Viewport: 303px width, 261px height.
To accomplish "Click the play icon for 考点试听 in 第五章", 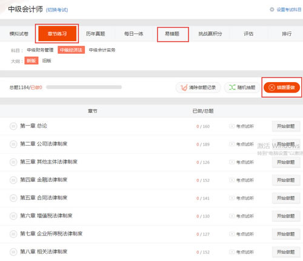I will click(x=232, y=198).
